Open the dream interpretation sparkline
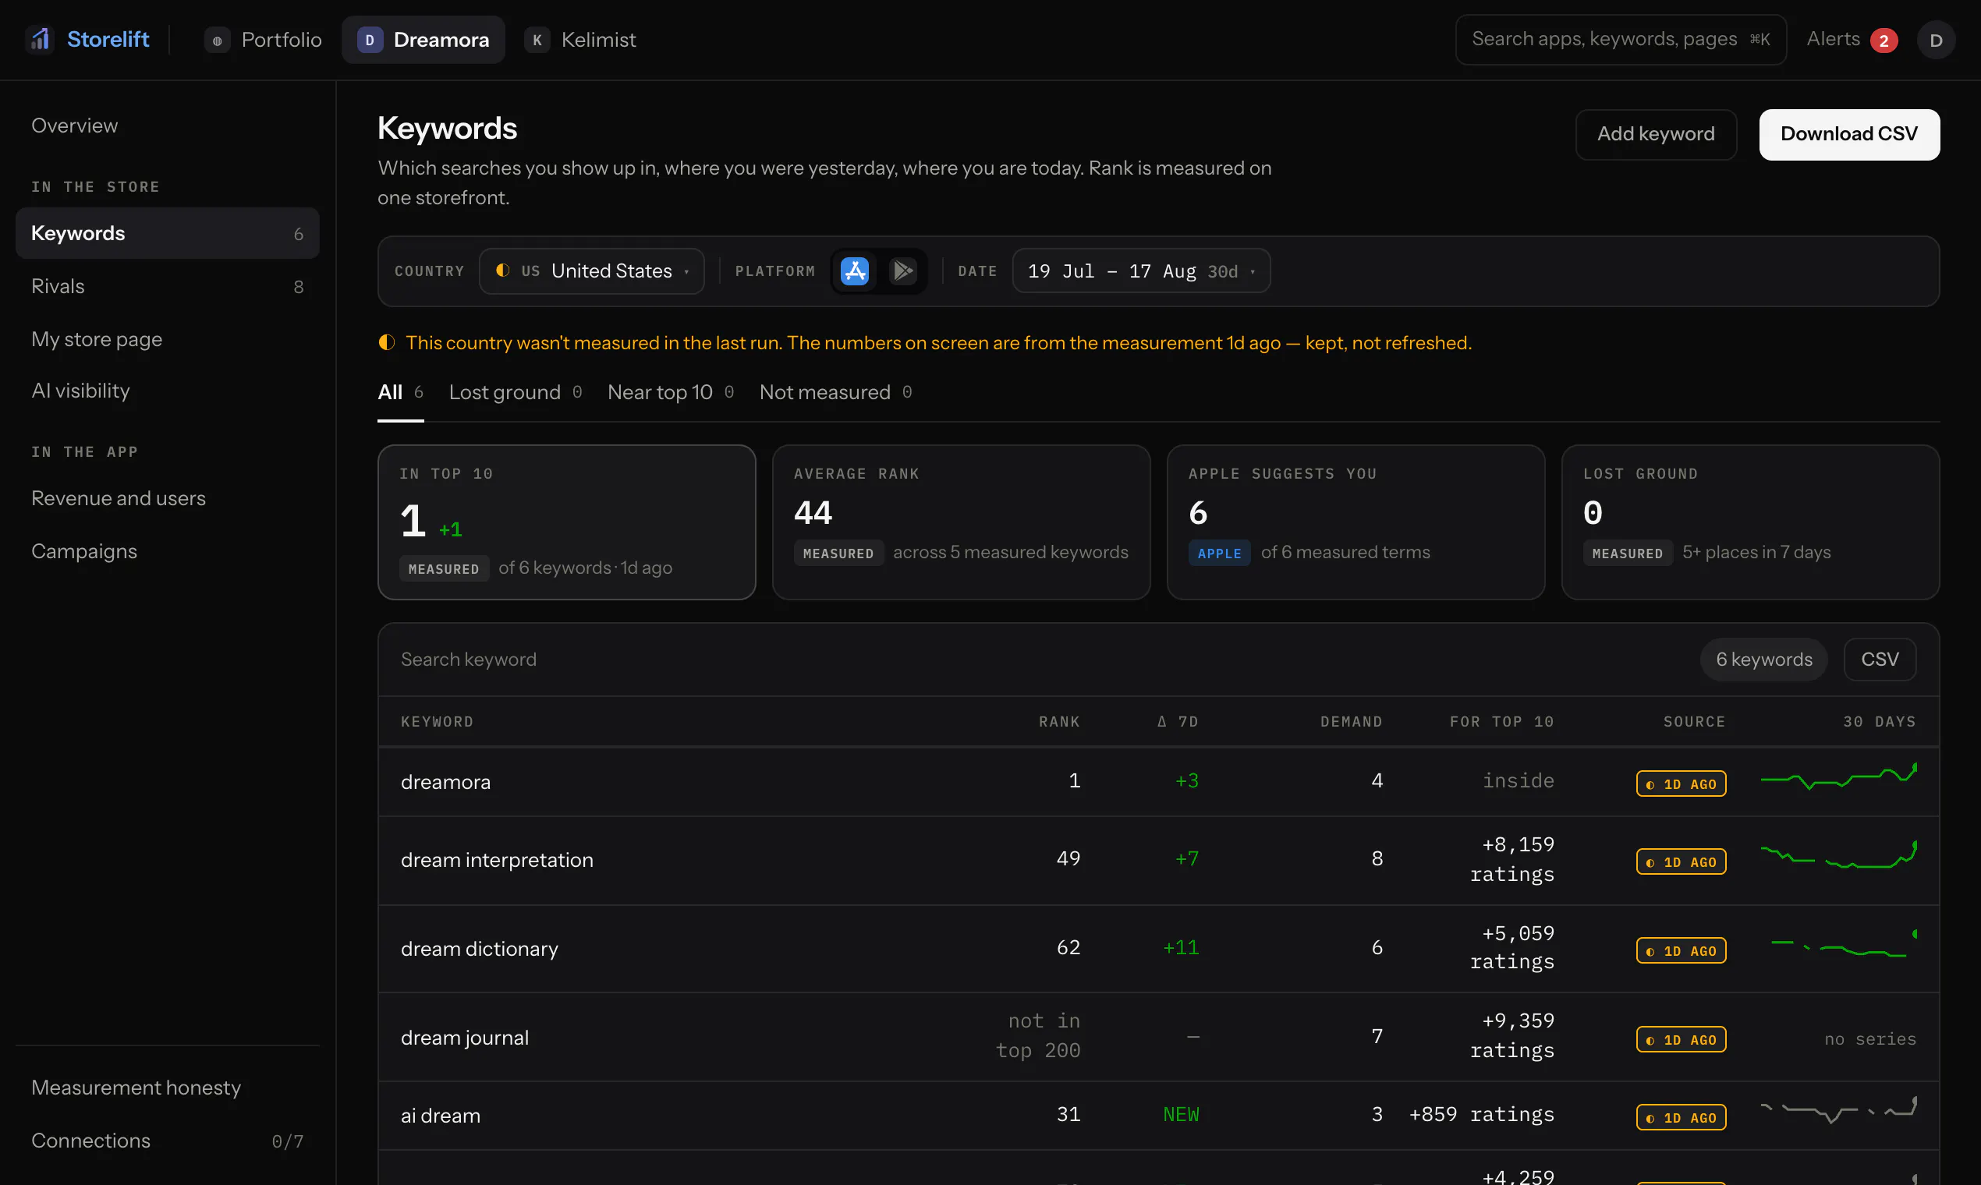The image size is (1981, 1185). coord(1838,855)
